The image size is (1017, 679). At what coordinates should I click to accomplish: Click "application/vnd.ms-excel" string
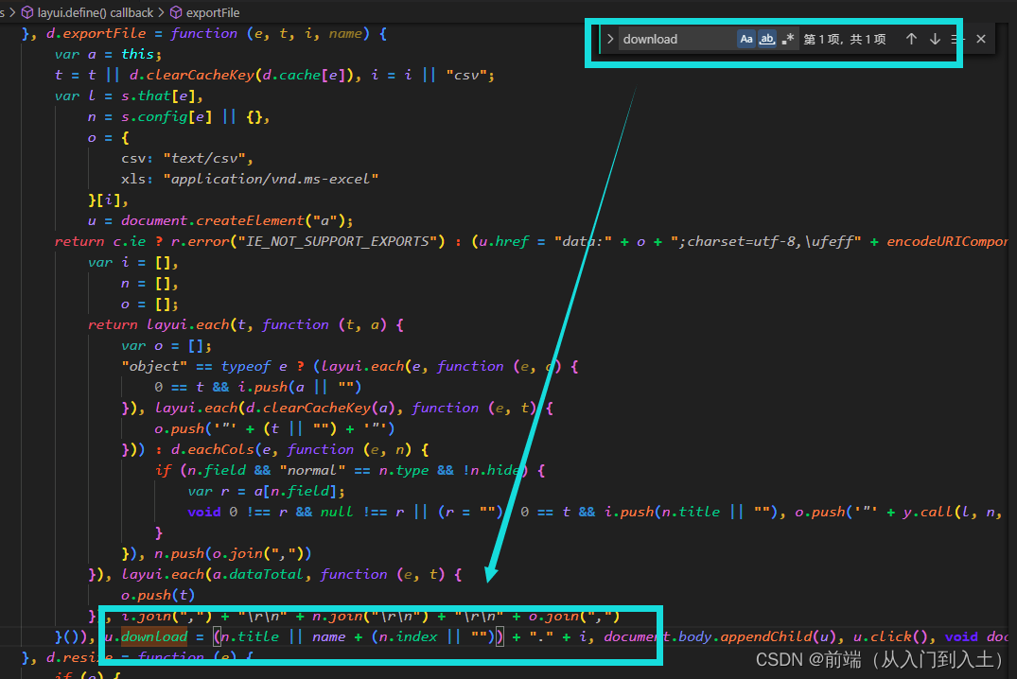point(271,179)
